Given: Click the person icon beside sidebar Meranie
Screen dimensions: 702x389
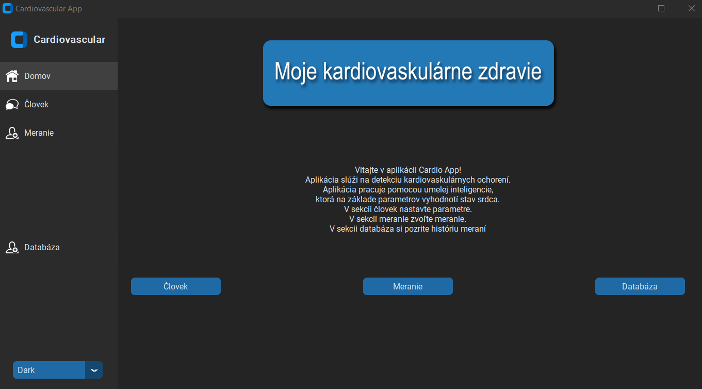Looking at the screenshot, I should (12, 133).
